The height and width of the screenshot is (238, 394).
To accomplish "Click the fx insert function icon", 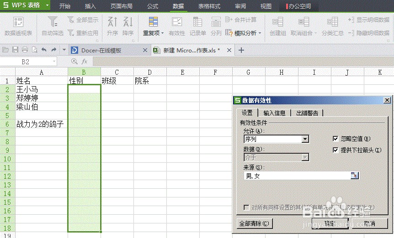I will pyautogui.click(x=85, y=62).
